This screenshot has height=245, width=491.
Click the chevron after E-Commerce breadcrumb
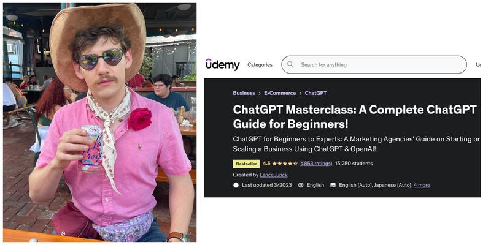pos(300,93)
